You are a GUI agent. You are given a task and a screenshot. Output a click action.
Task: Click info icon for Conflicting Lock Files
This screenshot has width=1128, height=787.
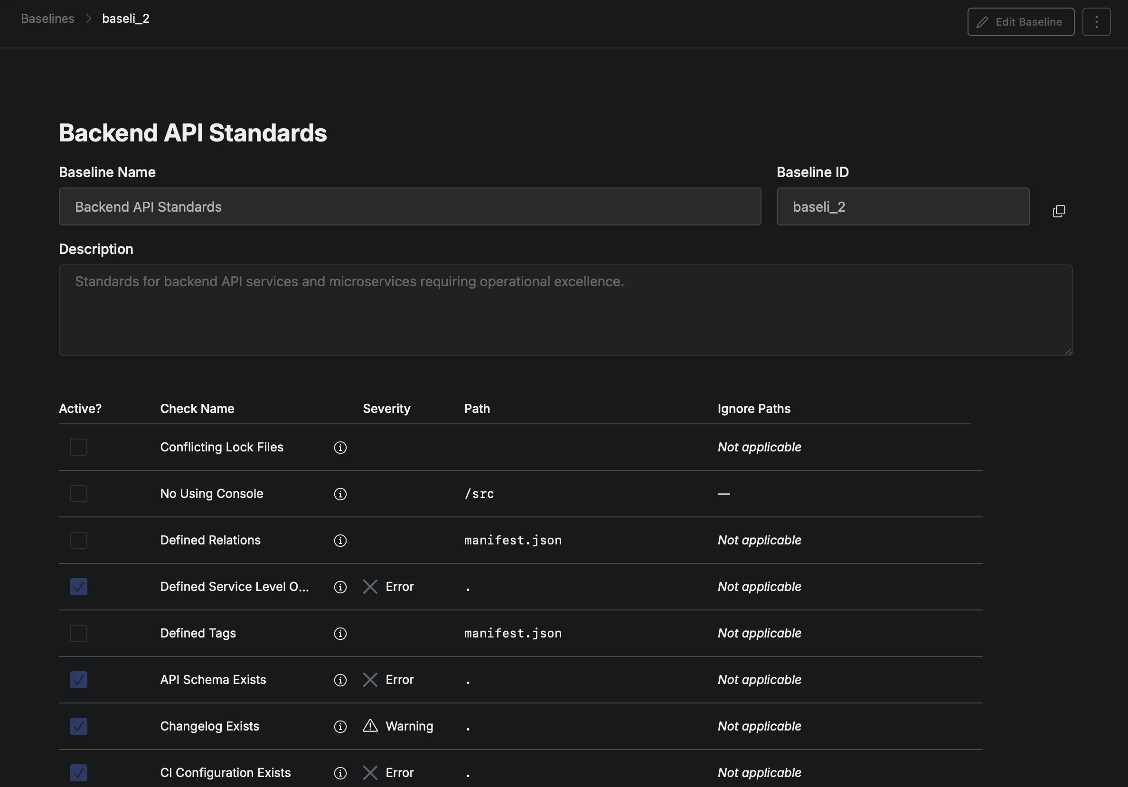[340, 448]
